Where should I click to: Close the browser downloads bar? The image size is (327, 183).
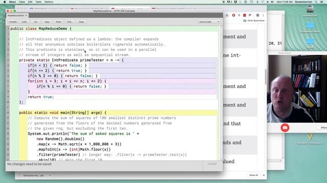[264, 175]
